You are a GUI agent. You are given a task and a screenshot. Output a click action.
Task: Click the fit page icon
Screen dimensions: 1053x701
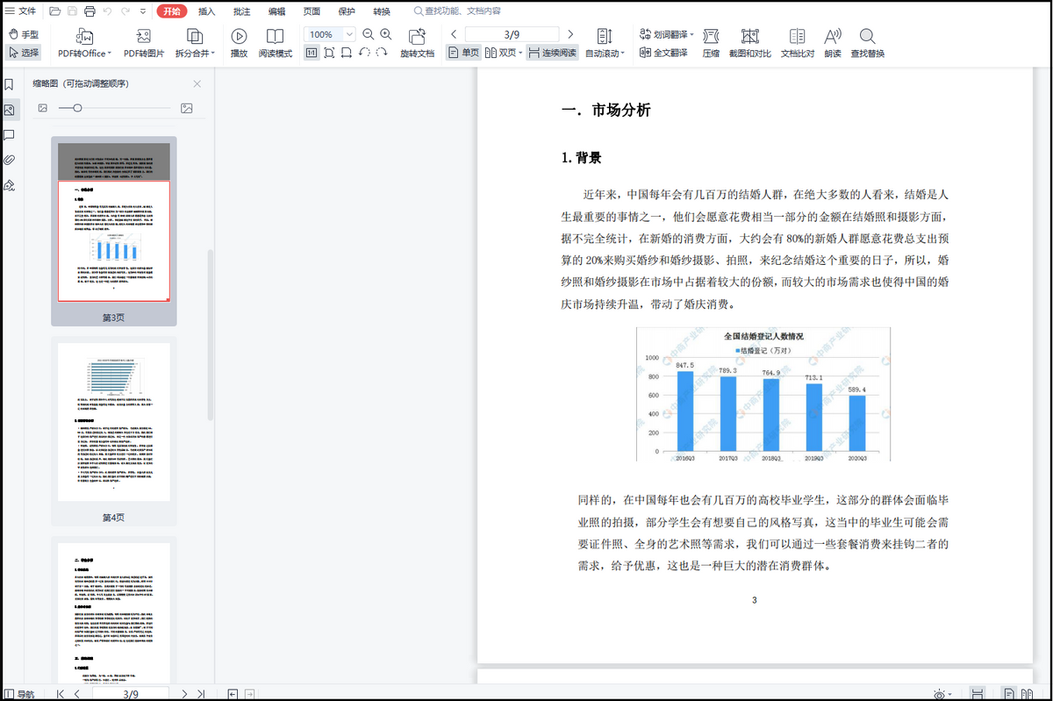pyautogui.click(x=329, y=53)
